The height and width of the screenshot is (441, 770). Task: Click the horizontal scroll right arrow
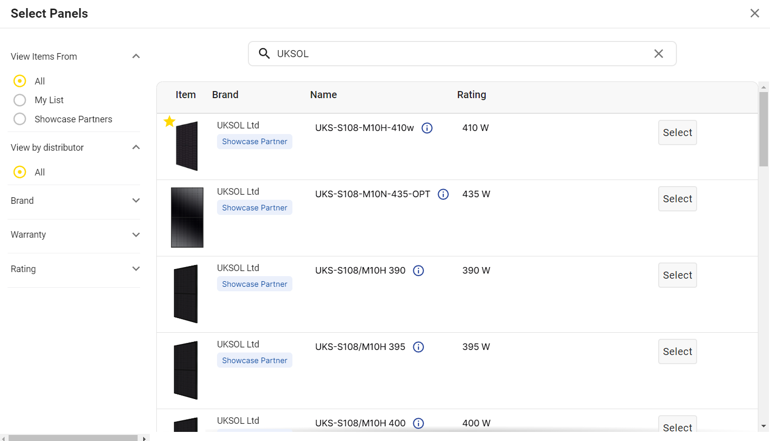(145, 438)
